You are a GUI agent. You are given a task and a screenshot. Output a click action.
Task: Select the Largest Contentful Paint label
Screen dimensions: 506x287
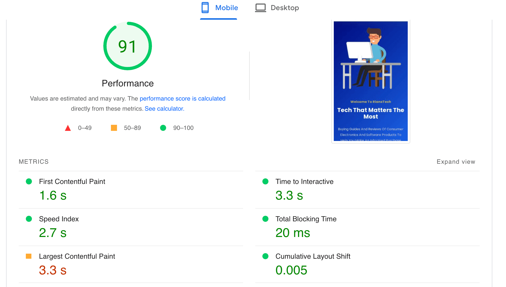[x=77, y=256]
